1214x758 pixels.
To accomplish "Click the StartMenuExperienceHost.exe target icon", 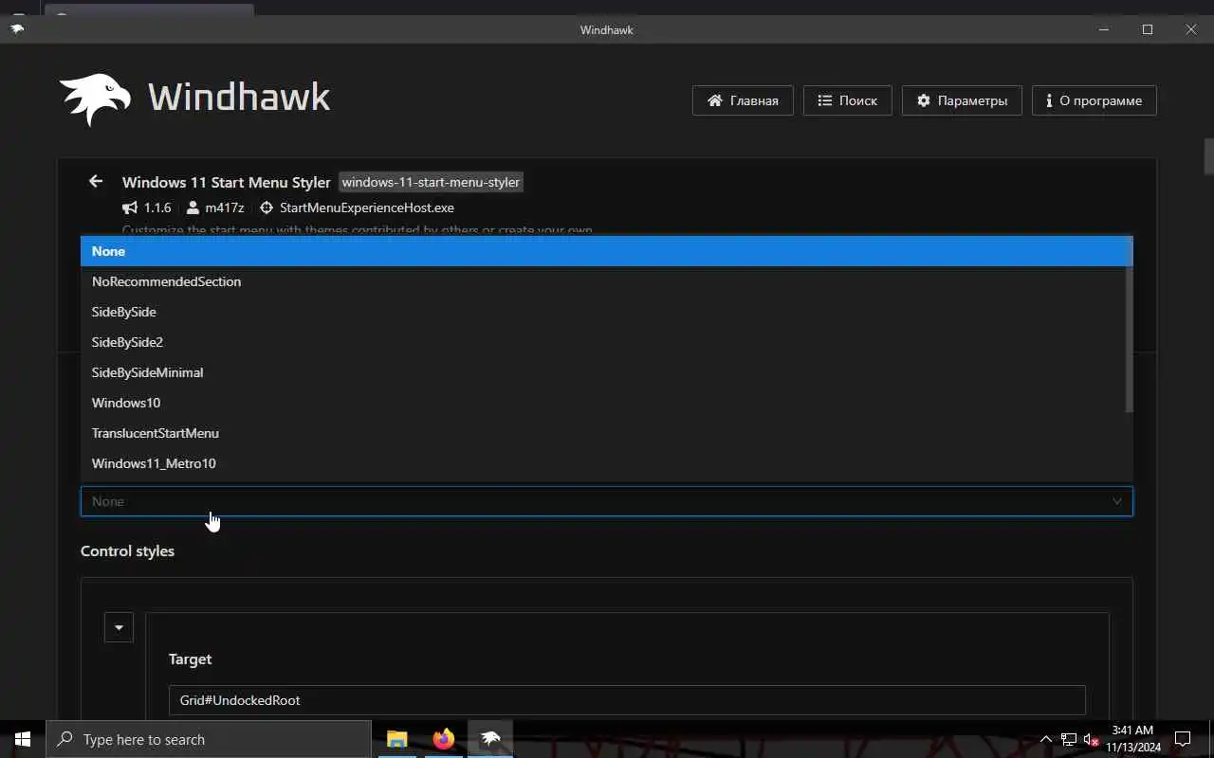I will point(267,208).
